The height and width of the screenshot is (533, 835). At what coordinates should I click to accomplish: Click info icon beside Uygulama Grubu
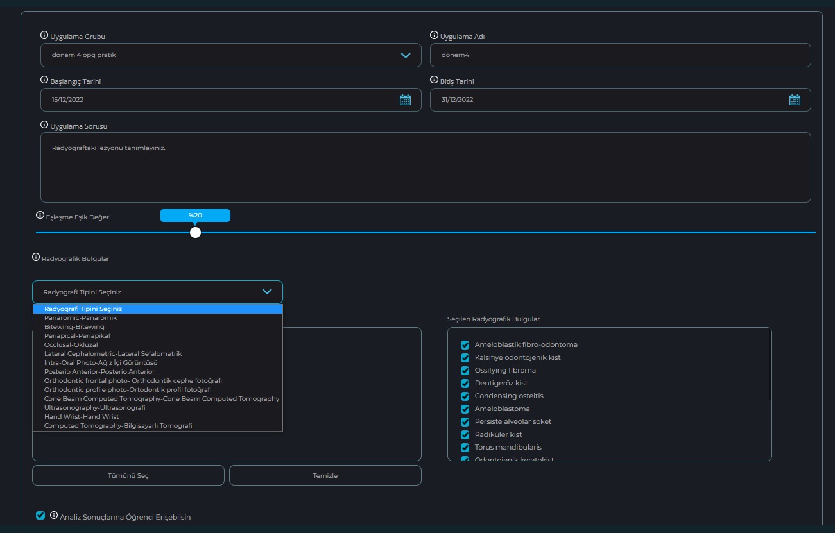coord(44,36)
